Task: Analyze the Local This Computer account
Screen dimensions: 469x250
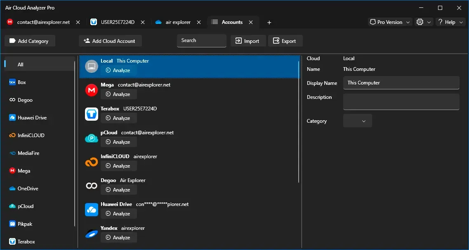Action: tap(119, 70)
